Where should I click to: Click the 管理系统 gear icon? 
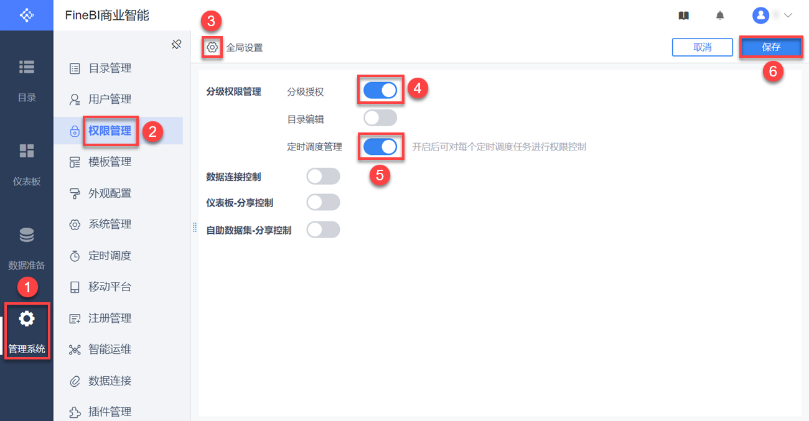tap(27, 319)
